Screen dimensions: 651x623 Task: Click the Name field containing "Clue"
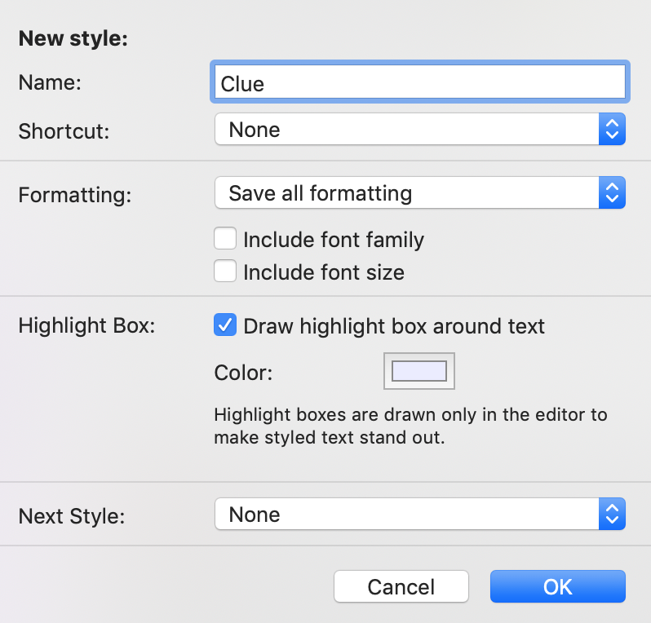[420, 82]
